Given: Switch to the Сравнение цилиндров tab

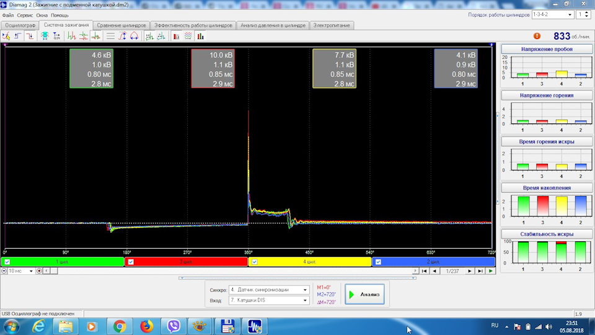Looking at the screenshot, I should point(121,25).
